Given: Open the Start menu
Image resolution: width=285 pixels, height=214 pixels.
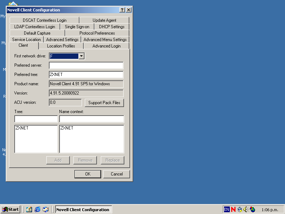Looking at the screenshot, I should tap(10, 209).
